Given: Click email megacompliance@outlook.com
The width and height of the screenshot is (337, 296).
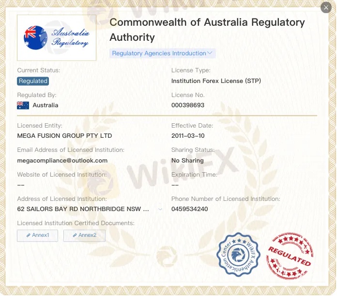Looking at the screenshot, I should tap(62, 161).
